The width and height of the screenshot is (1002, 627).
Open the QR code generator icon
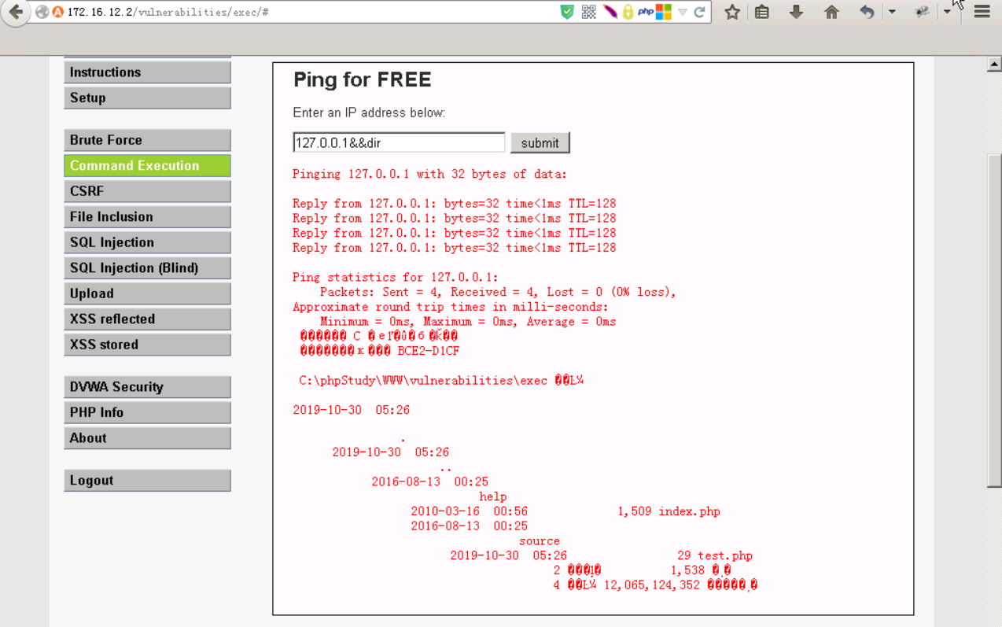[588, 12]
